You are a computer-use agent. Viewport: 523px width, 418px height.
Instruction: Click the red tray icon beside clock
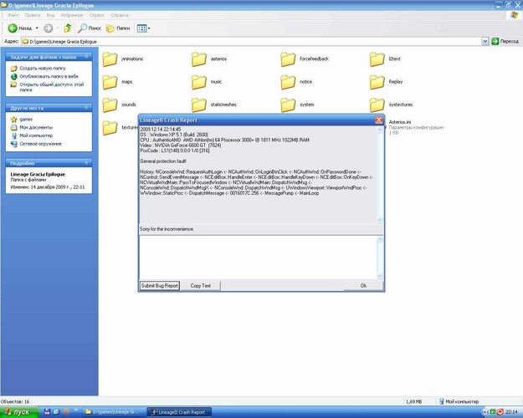pos(500,412)
